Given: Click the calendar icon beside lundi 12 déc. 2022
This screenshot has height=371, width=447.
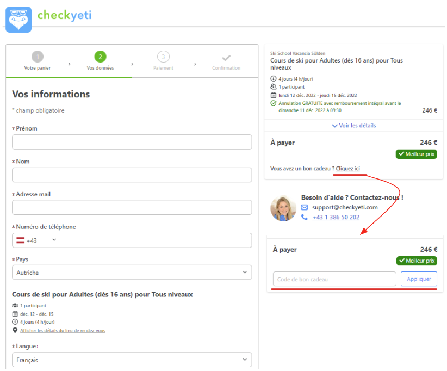Looking at the screenshot, I should pos(274,95).
